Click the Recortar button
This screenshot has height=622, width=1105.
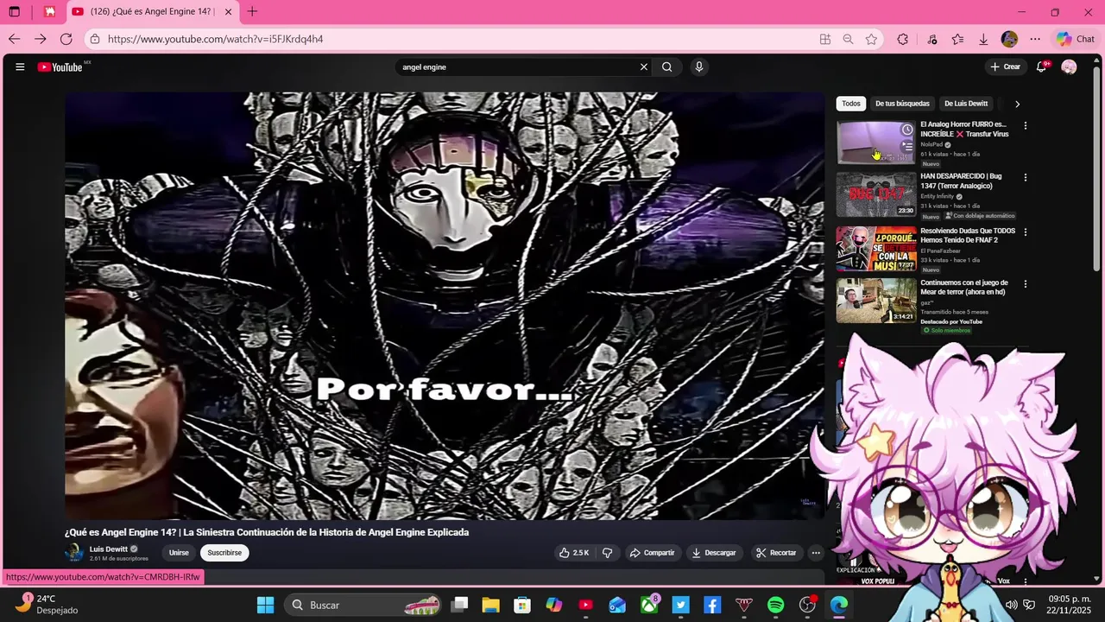(x=776, y=553)
